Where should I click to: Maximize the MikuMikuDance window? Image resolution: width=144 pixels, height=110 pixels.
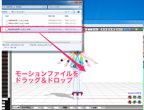tap(135, 22)
